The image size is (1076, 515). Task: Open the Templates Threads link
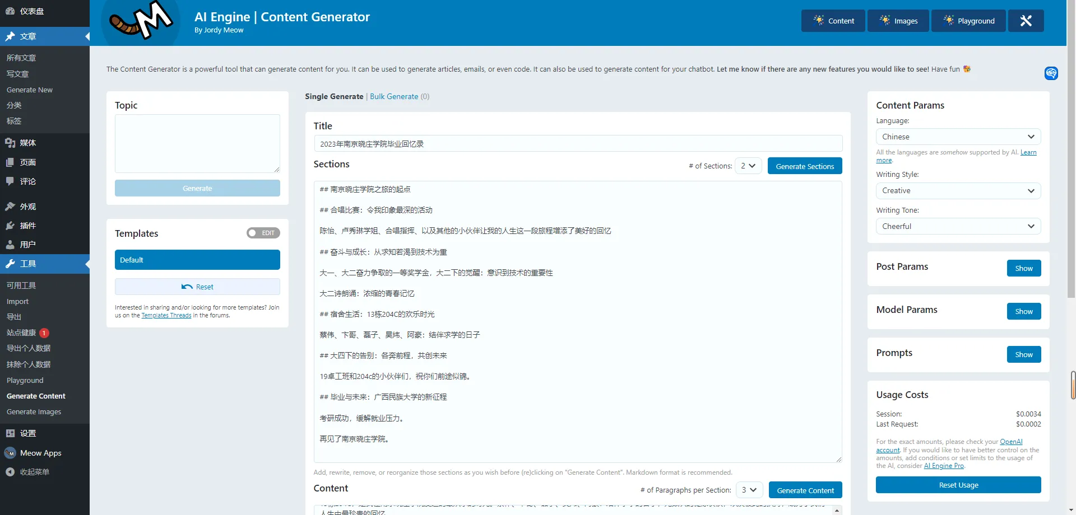click(166, 315)
